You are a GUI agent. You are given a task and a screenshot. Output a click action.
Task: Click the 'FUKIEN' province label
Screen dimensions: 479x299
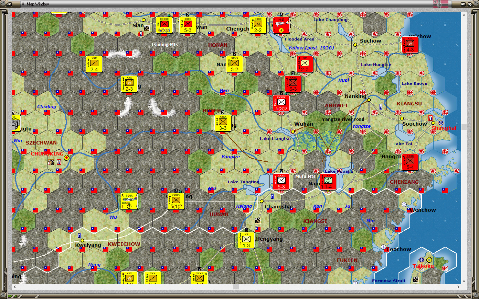click(347, 260)
